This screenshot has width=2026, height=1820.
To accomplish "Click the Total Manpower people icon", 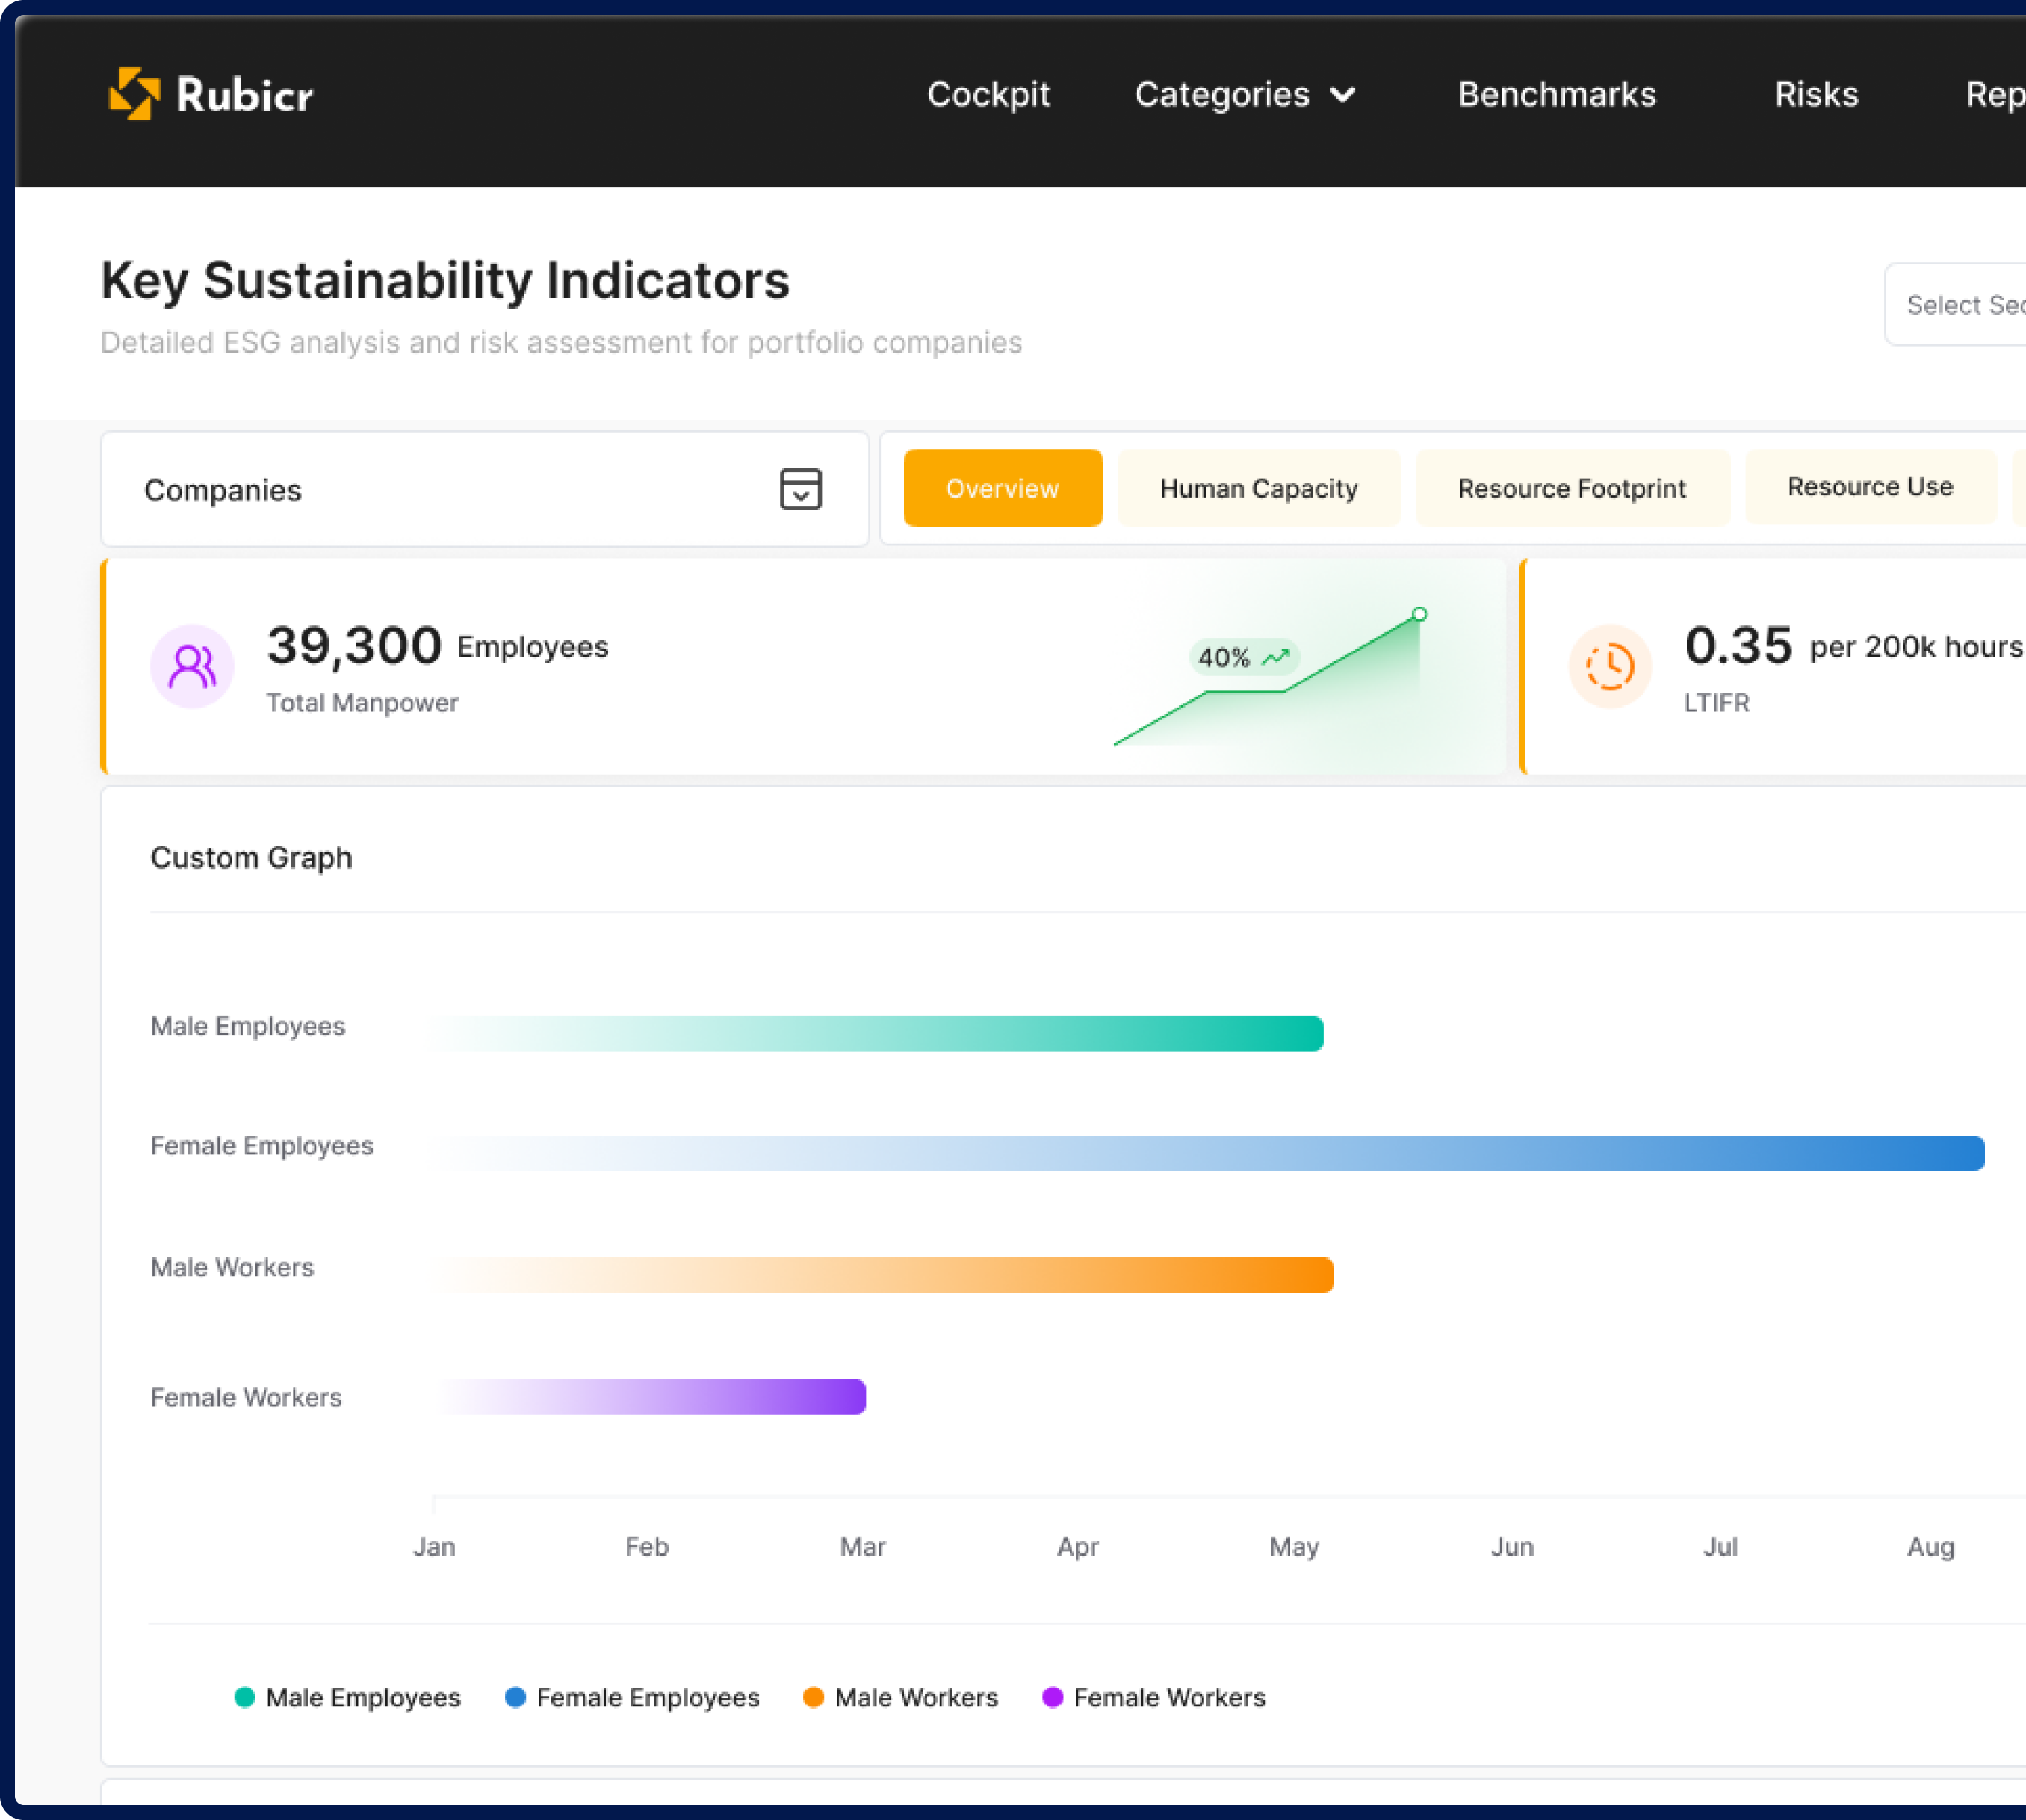I will point(192,666).
